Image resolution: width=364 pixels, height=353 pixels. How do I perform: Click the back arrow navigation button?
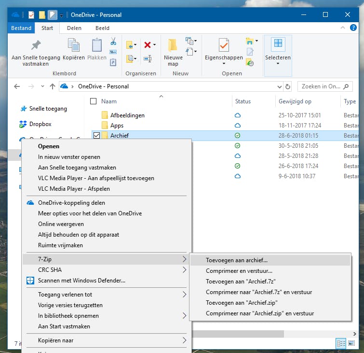(x=17, y=86)
